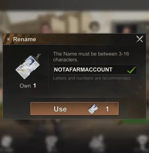Click the ID card icon on Use button
The height and width of the screenshot is (153, 149).
pos(93,109)
